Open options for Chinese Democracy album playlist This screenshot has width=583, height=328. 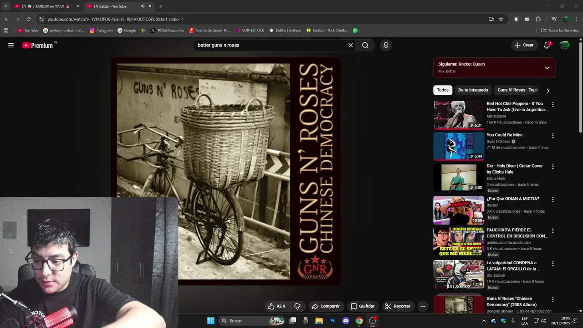553,299
